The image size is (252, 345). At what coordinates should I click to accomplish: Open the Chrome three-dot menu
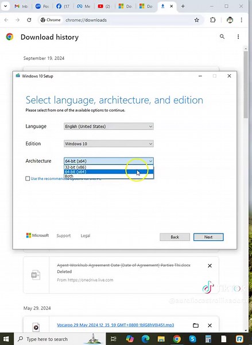[x=242, y=20]
